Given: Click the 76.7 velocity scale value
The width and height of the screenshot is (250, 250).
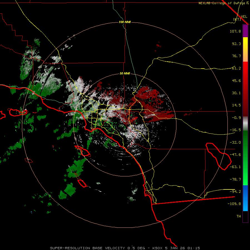Looking at the screenshot, I should click(x=236, y=56).
